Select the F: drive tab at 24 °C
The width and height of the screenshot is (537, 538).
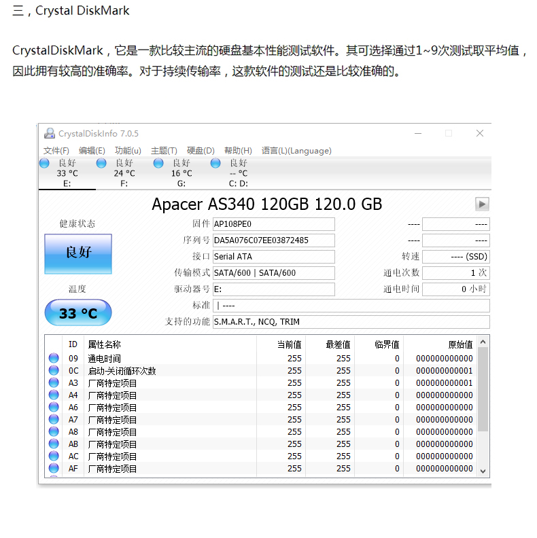point(124,173)
